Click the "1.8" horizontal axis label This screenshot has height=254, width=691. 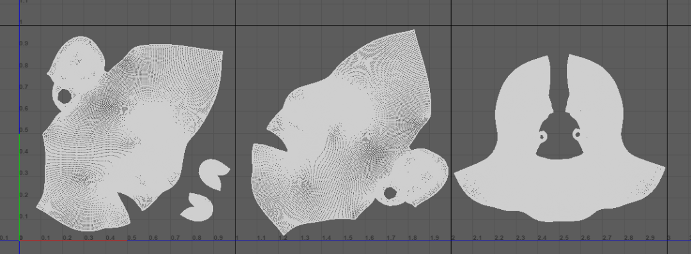(x=413, y=238)
